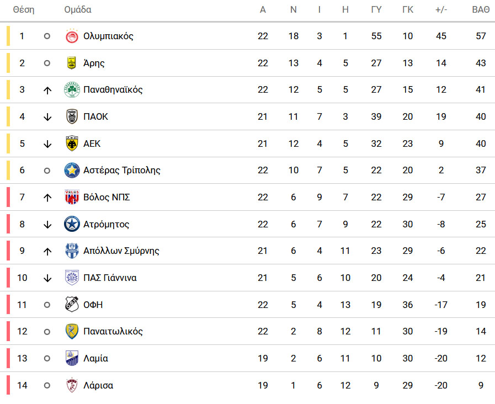Open the ΟΦΗ black-and-white crest
The image size is (495, 404).
point(72,305)
